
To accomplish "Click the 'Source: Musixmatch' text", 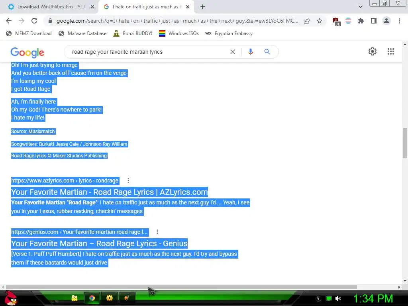I will tap(33, 131).
